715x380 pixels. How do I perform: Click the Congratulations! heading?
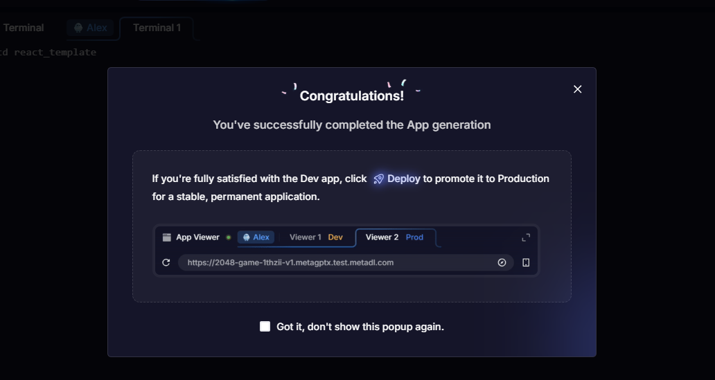(351, 96)
